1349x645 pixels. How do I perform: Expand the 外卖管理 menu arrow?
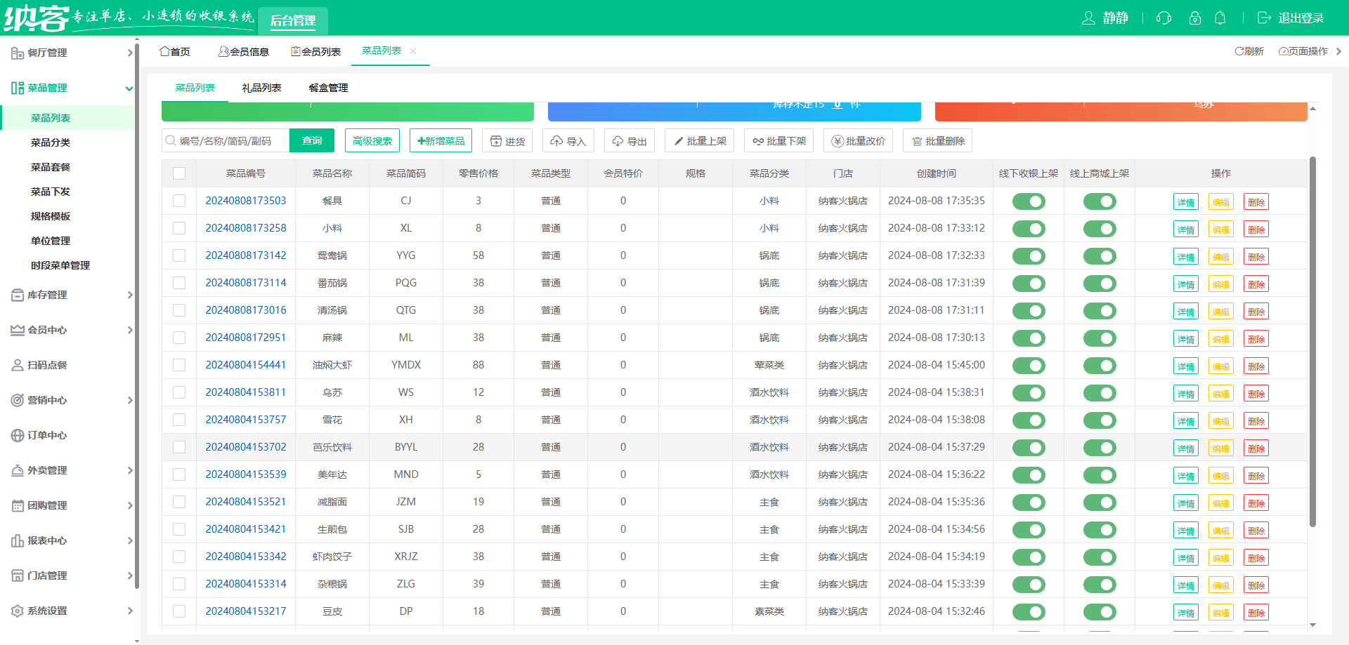tap(130, 470)
